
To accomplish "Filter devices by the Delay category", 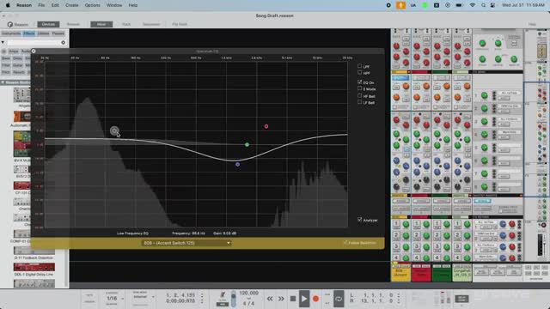I will click(x=17, y=58).
